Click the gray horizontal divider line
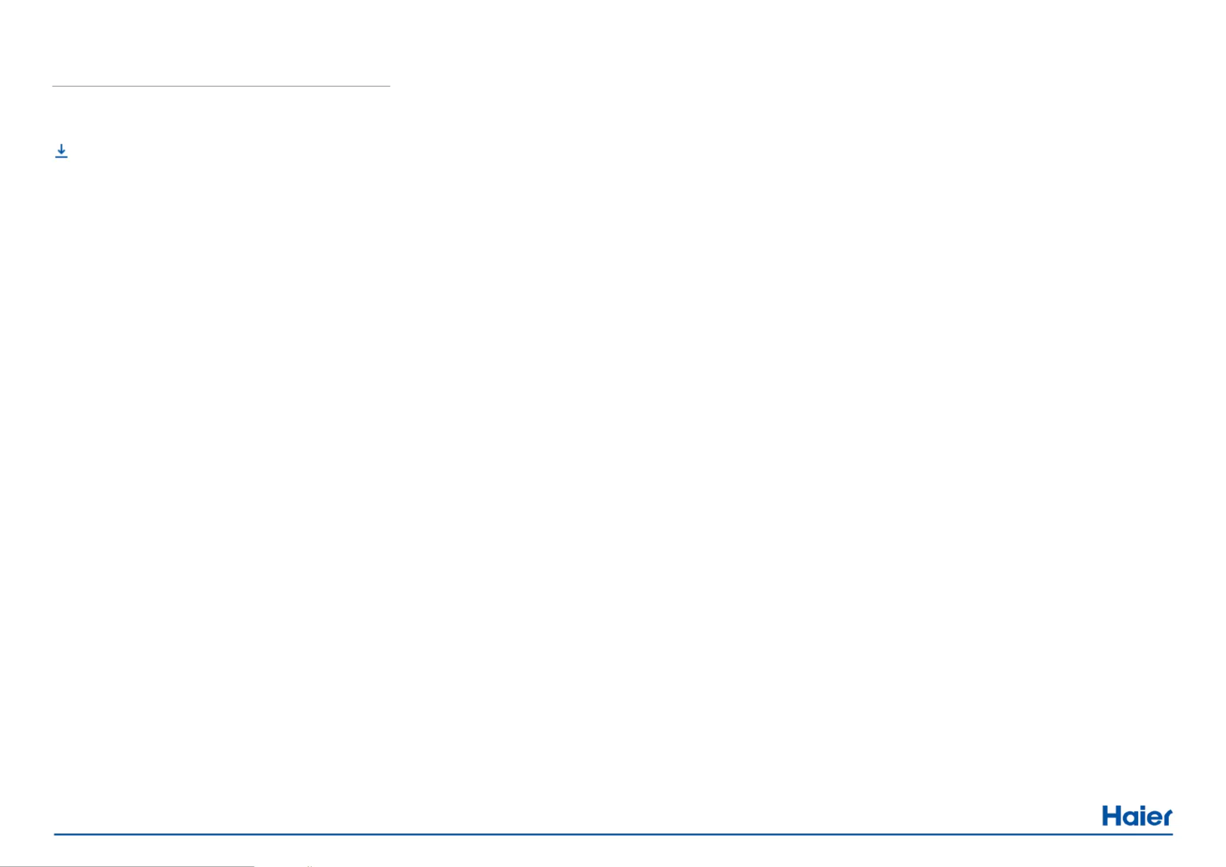The image size is (1226, 867). coord(221,86)
